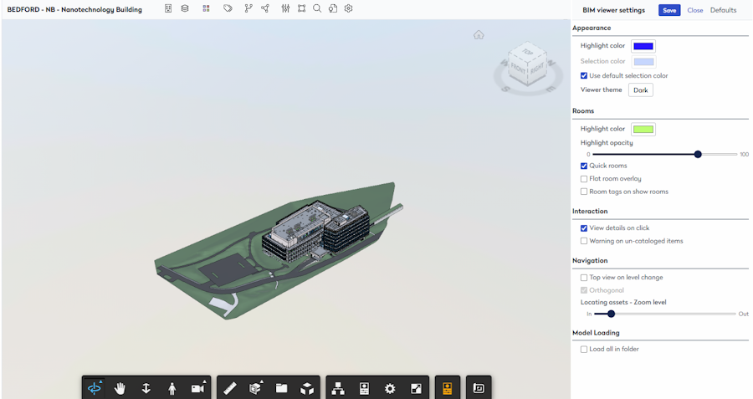The height and width of the screenshot is (399, 753).
Task: Open the Section analysis cube tool
Action: pos(255,388)
